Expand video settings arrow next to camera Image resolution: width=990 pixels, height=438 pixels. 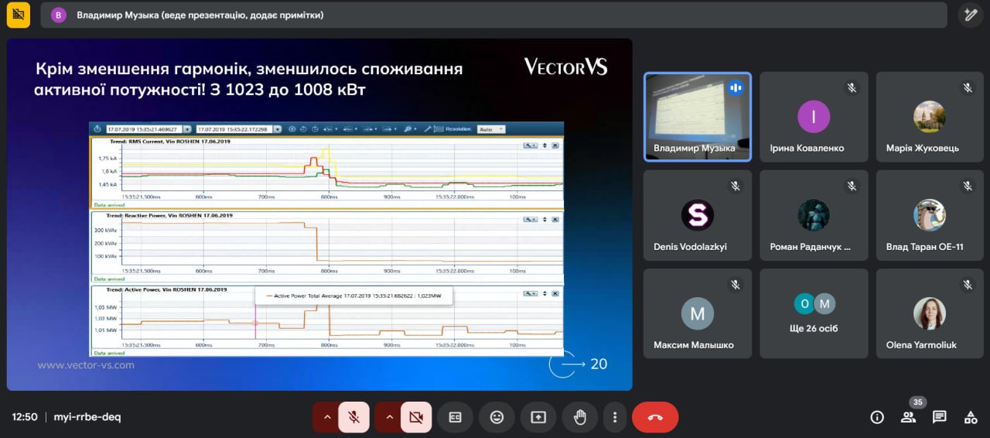(x=389, y=417)
